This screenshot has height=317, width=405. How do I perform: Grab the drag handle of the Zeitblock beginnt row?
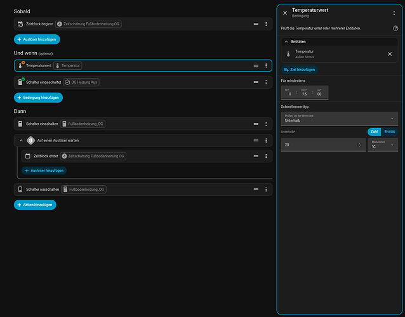point(256,24)
